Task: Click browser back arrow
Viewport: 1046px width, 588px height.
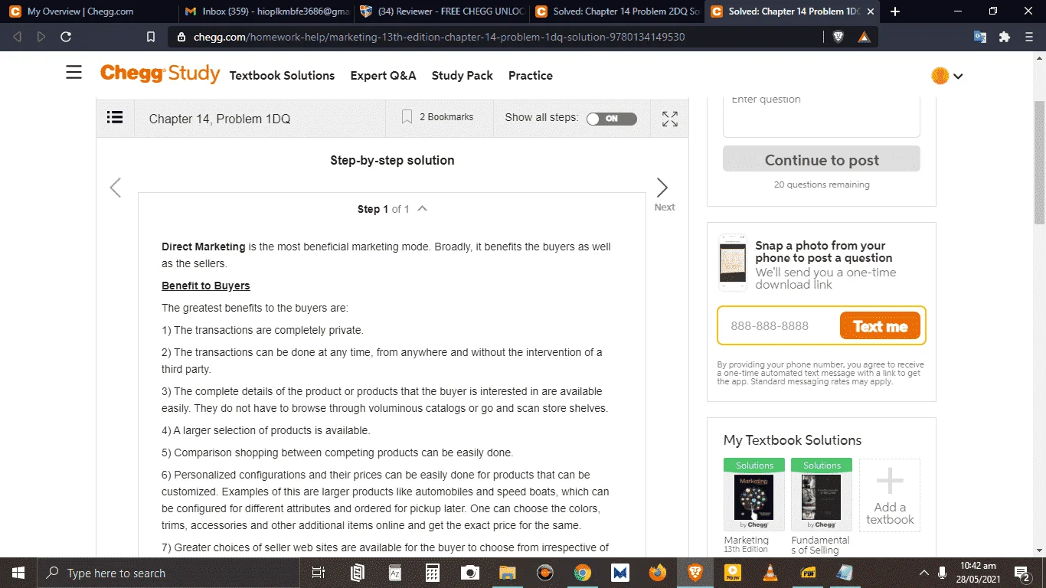Action: (x=18, y=37)
